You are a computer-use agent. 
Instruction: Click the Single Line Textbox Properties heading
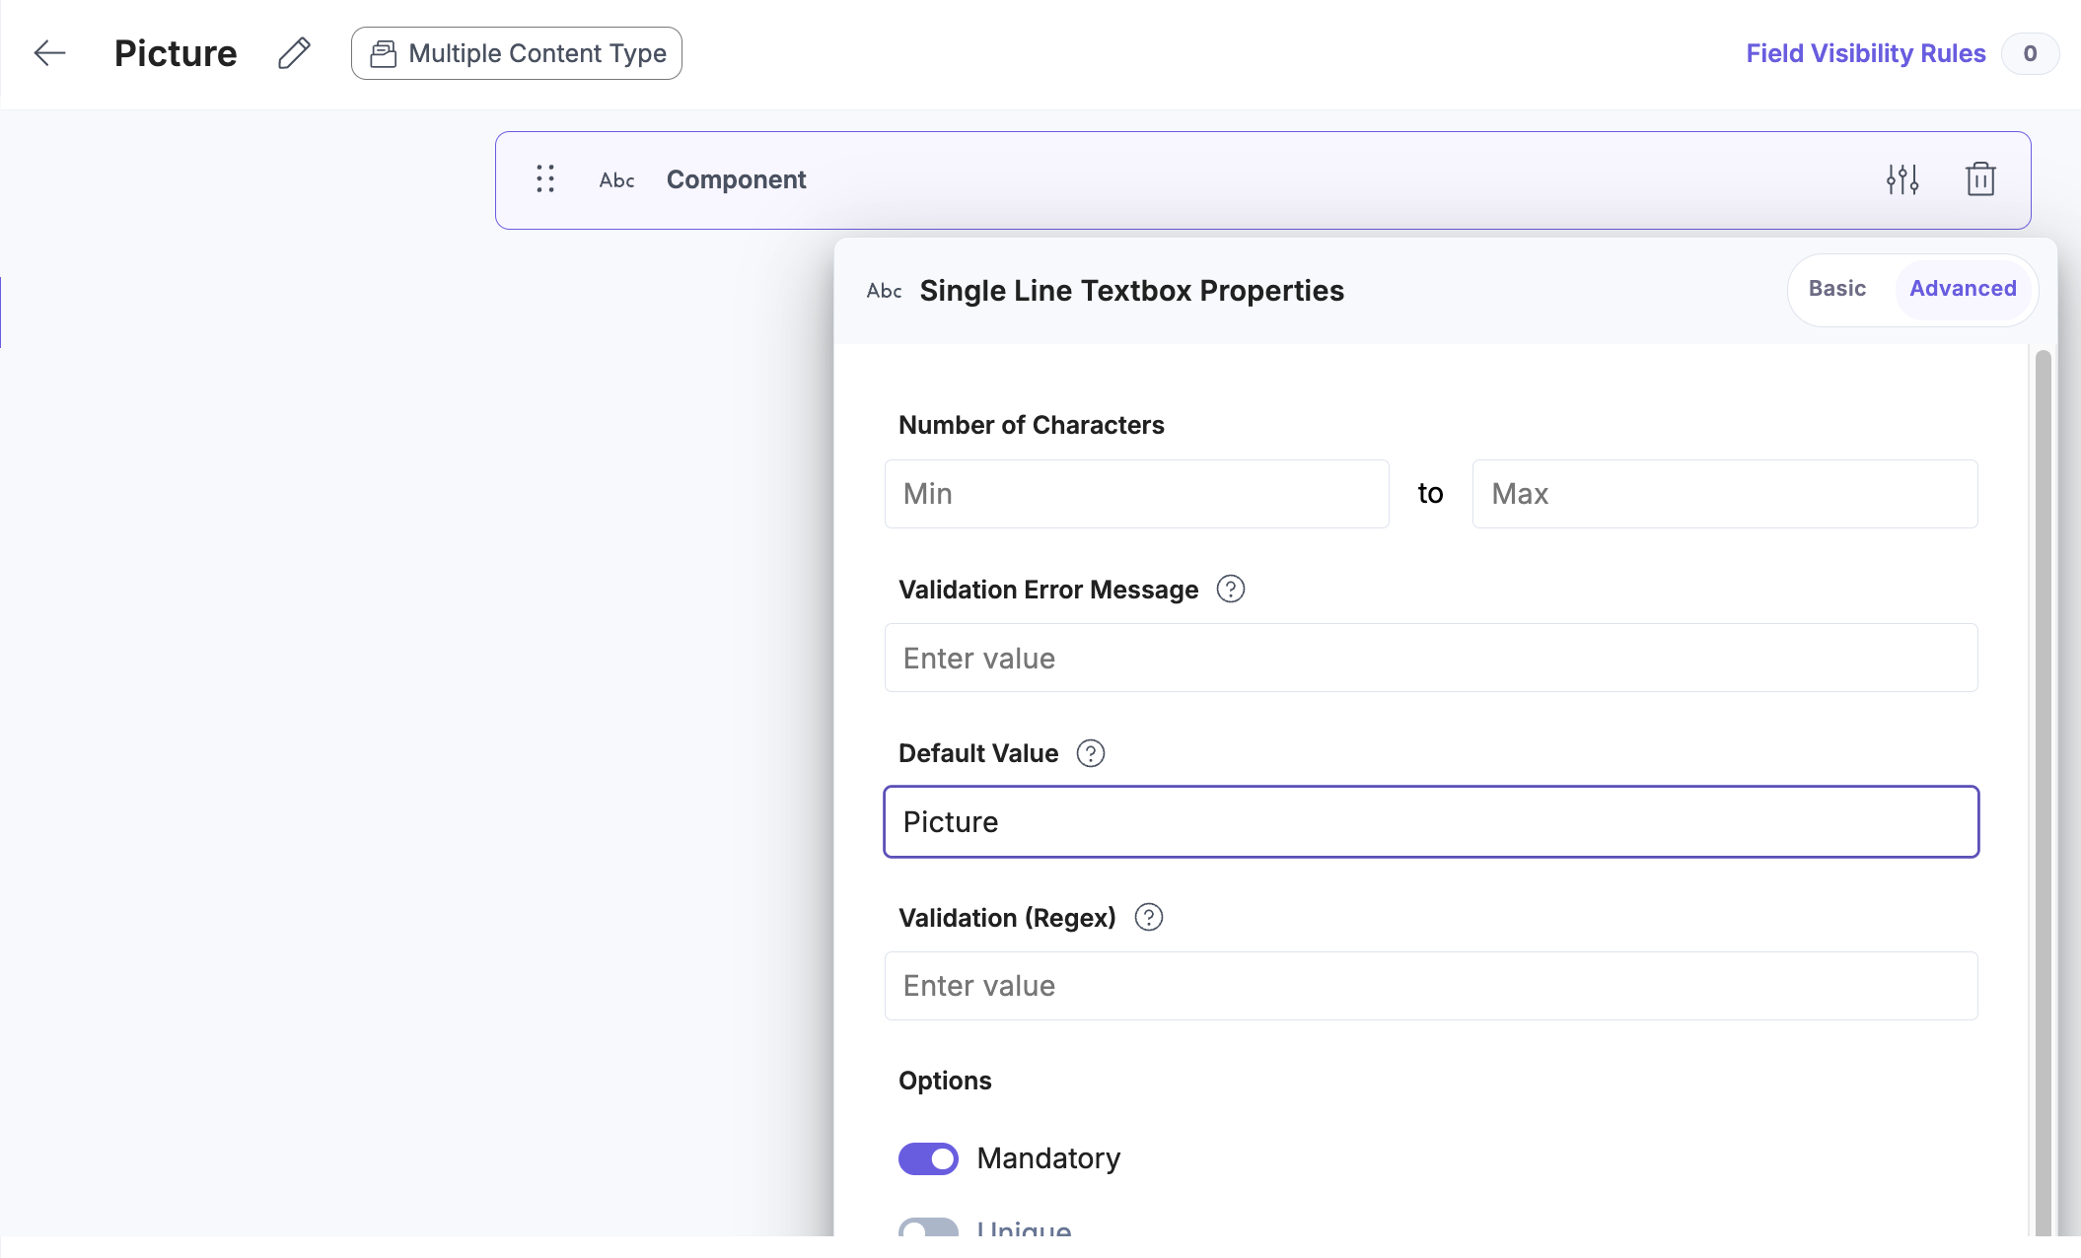click(1131, 291)
